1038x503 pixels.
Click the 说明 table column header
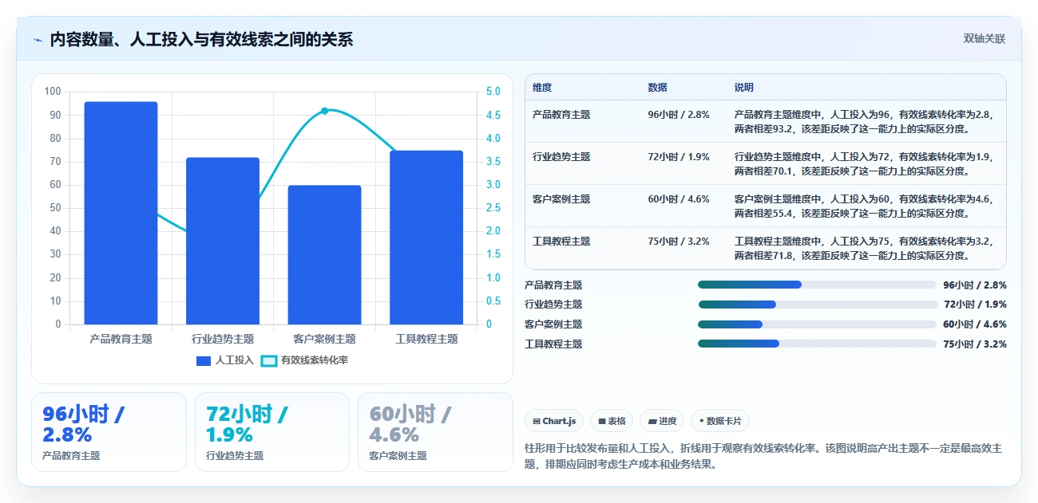(x=744, y=88)
